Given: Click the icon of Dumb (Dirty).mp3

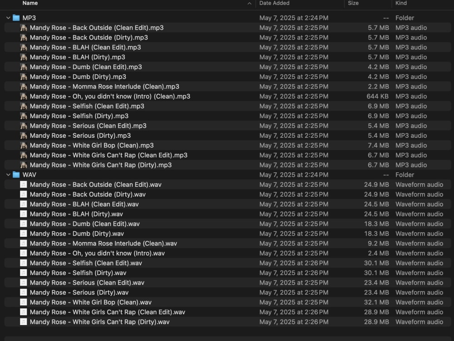Looking at the screenshot, I should coord(24,77).
